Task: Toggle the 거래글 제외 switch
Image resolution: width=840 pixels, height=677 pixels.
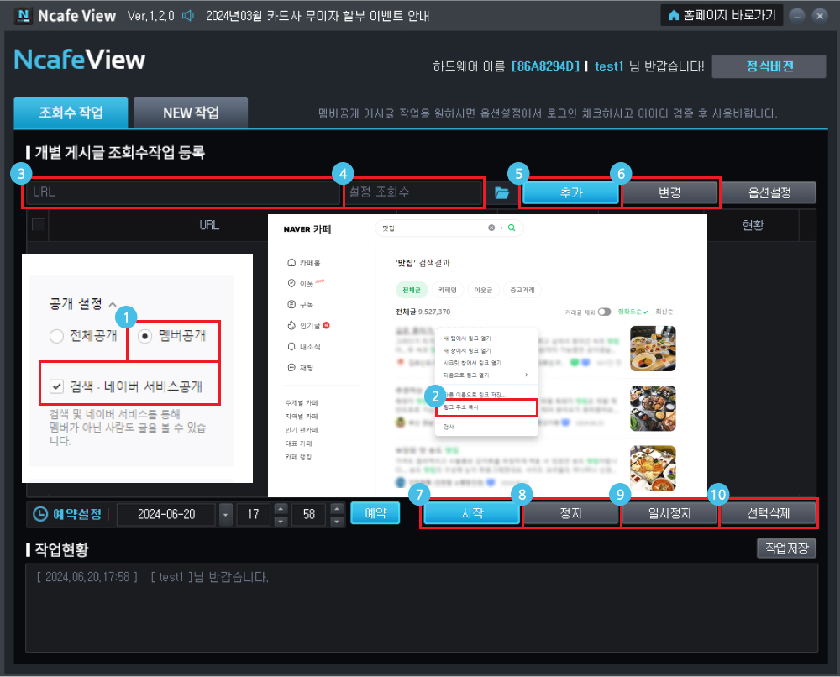Action: tap(604, 312)
